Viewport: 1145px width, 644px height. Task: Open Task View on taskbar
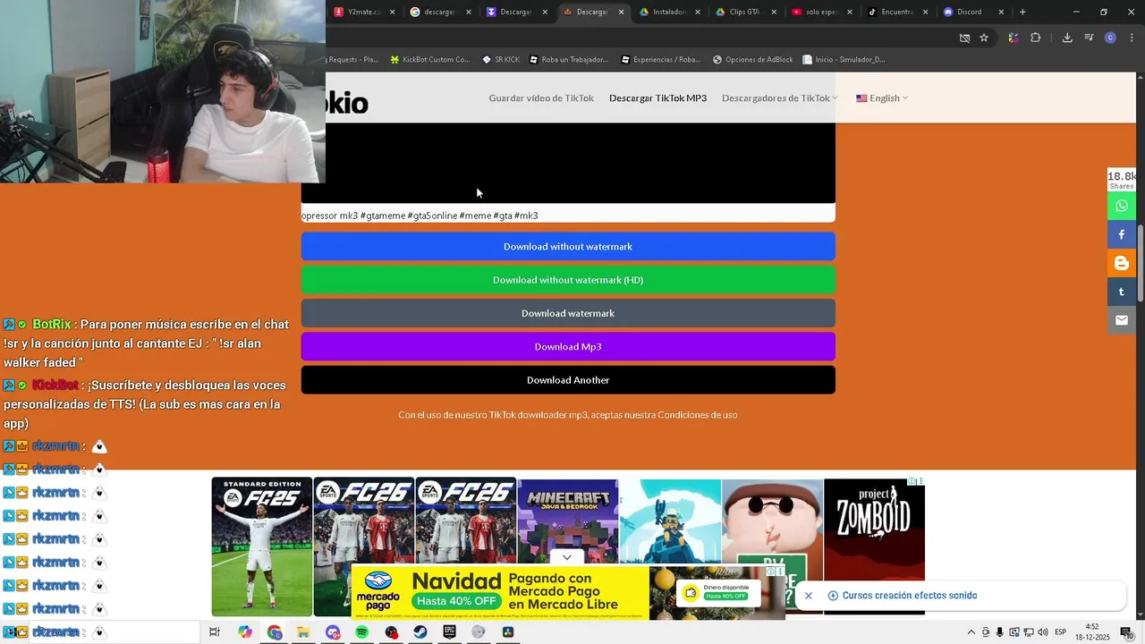pyautogui.click(x=215, y=632)
